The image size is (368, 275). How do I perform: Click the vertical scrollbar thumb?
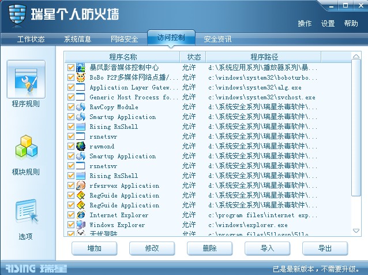[356, 128]
